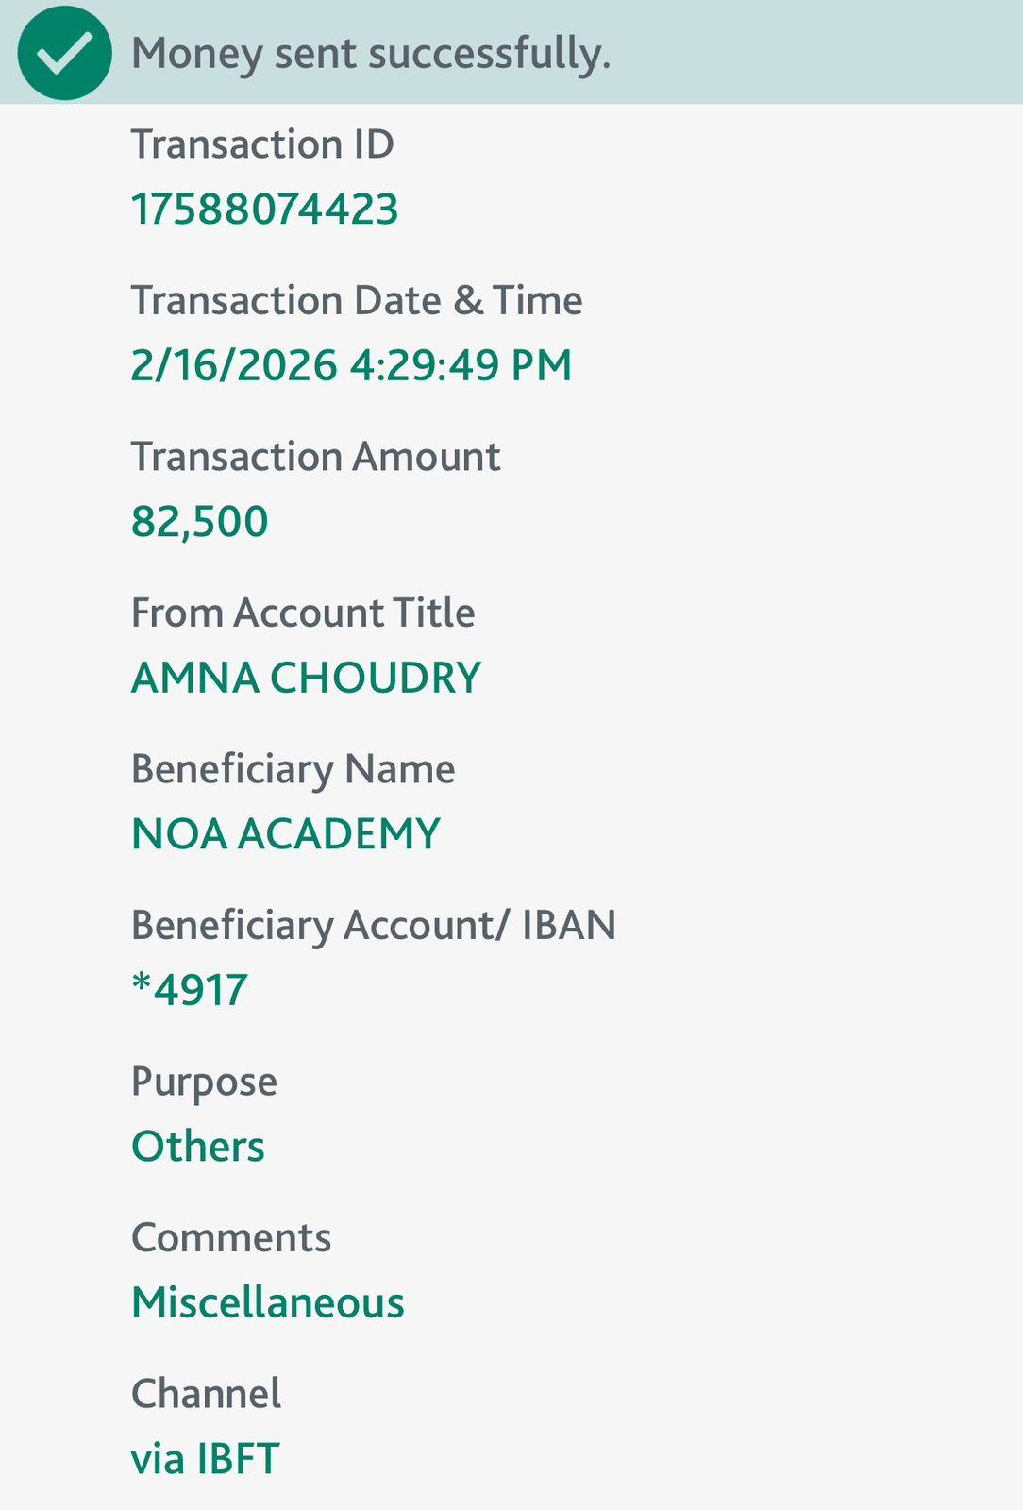Select beneficiary name NOA ACADEMY
1023x1510 pixels.
click(286, 833)
